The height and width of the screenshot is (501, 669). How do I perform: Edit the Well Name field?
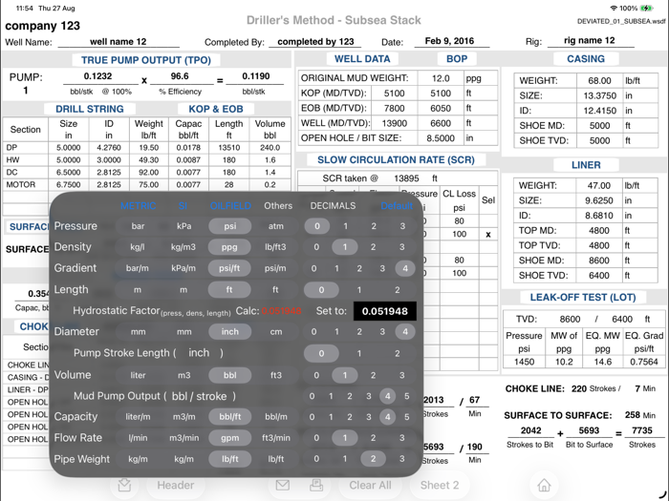(x=119, y=42)
